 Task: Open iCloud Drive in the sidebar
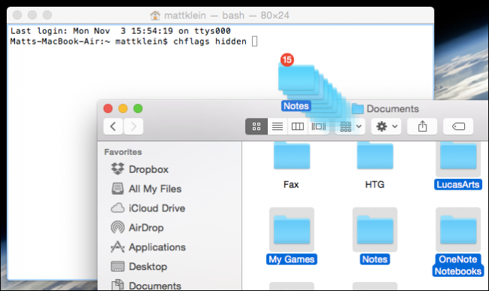148,208
